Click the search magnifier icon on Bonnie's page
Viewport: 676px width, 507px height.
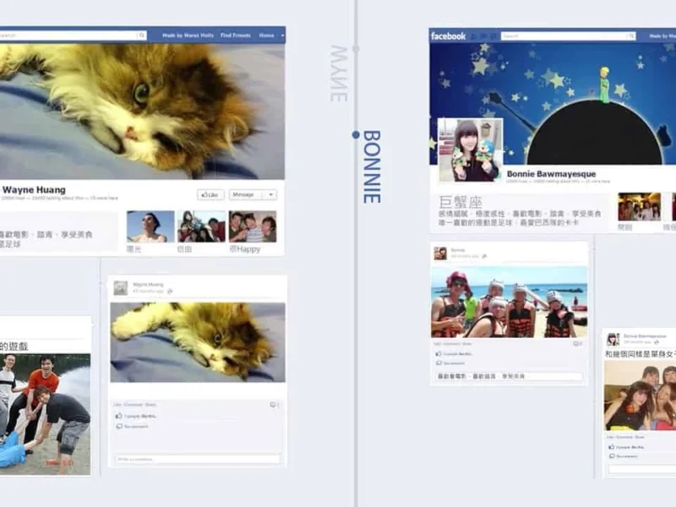(630, 36)
